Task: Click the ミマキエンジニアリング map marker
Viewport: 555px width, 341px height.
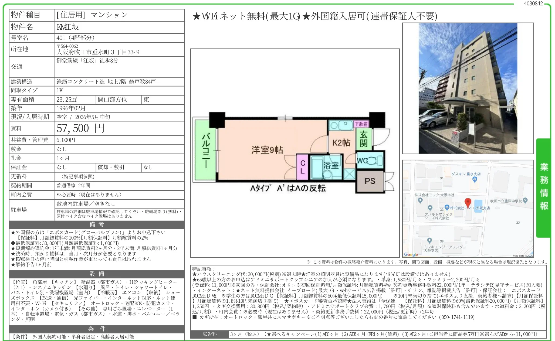Action: (x=429, y=240)
